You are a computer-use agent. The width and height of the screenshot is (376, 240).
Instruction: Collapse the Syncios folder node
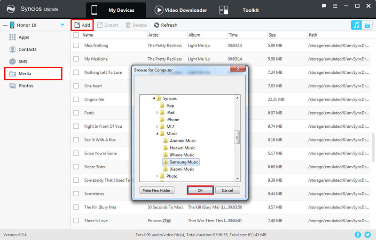coord(154,98)
